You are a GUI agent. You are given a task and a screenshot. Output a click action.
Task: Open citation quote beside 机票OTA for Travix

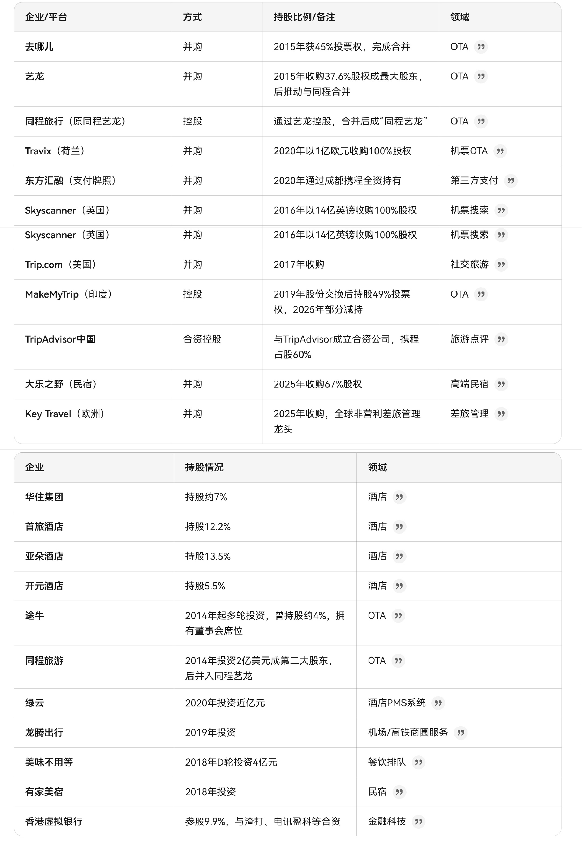[500, 151]
